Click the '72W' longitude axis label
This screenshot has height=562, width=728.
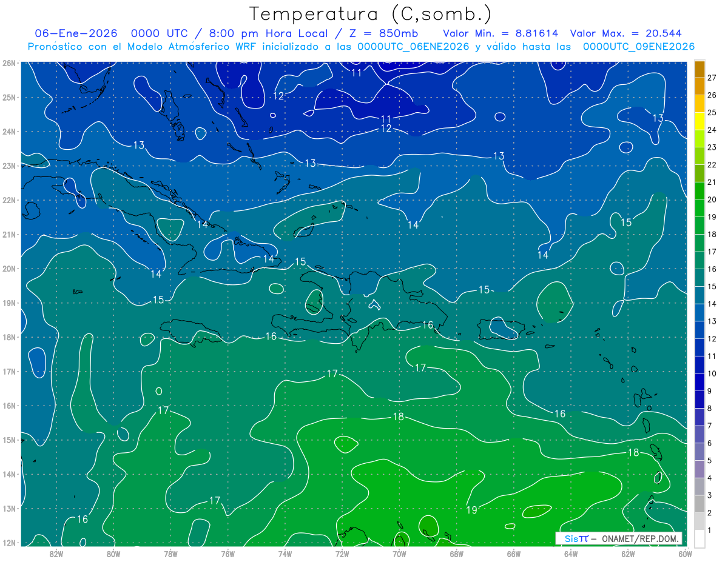click(x=342, y=554)
